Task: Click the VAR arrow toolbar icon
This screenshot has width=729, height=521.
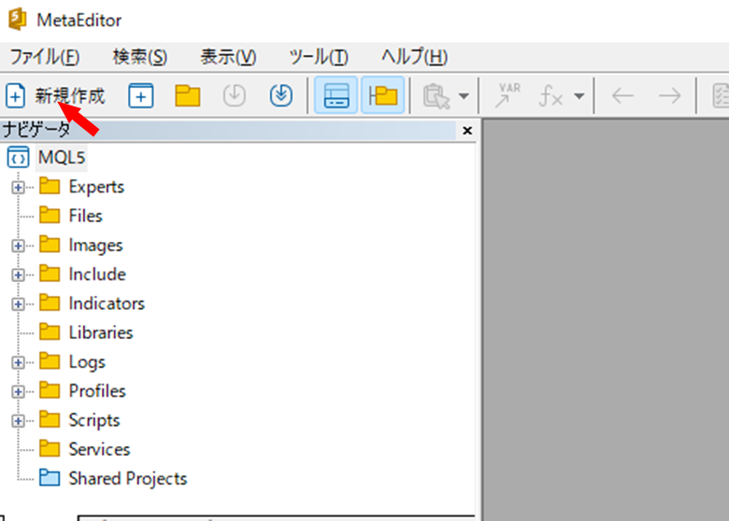Action: click(507, 95)
